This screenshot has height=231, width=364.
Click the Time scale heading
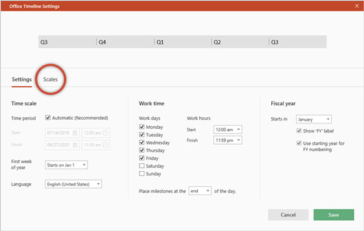click(24, 103)
